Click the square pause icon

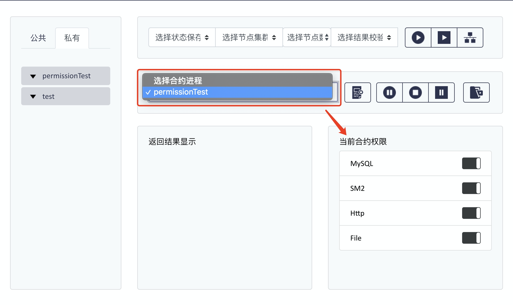point(441,93)
